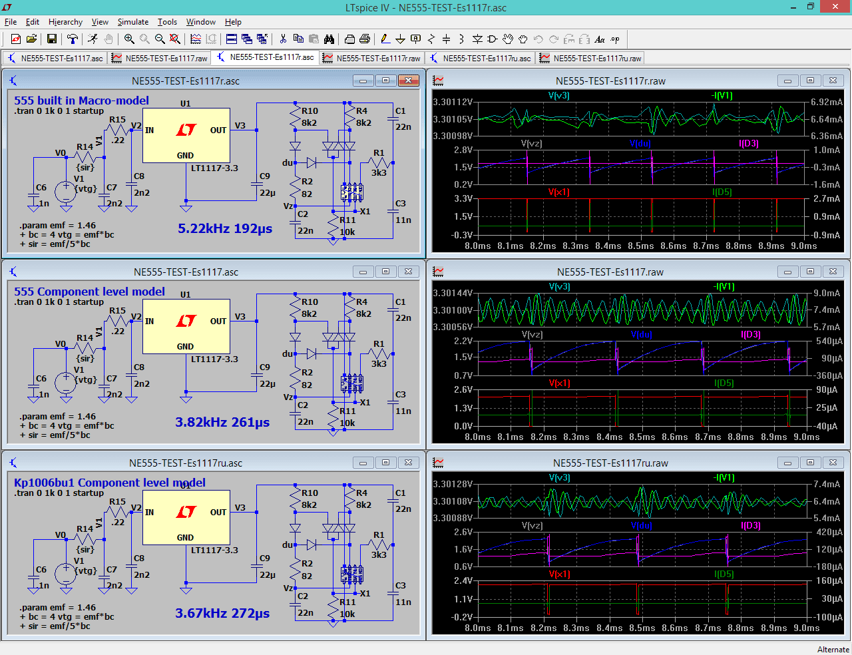The height and width of the screenshot is (655, 852).
Task: Click the SPICE directive .op icon
Action: pyautogui.click(x=613, y=39)
